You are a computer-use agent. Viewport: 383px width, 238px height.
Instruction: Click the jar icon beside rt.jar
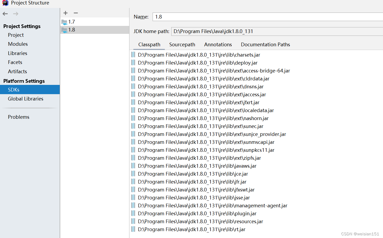coord(133,229)
